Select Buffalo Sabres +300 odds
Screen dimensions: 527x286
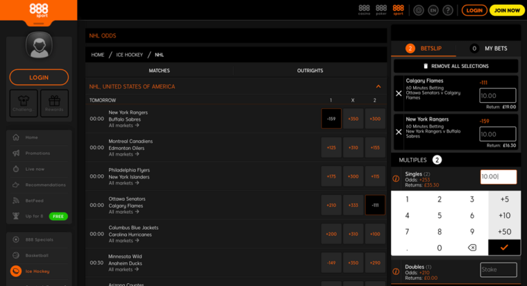pyautogui.click(x=375, y=119)
